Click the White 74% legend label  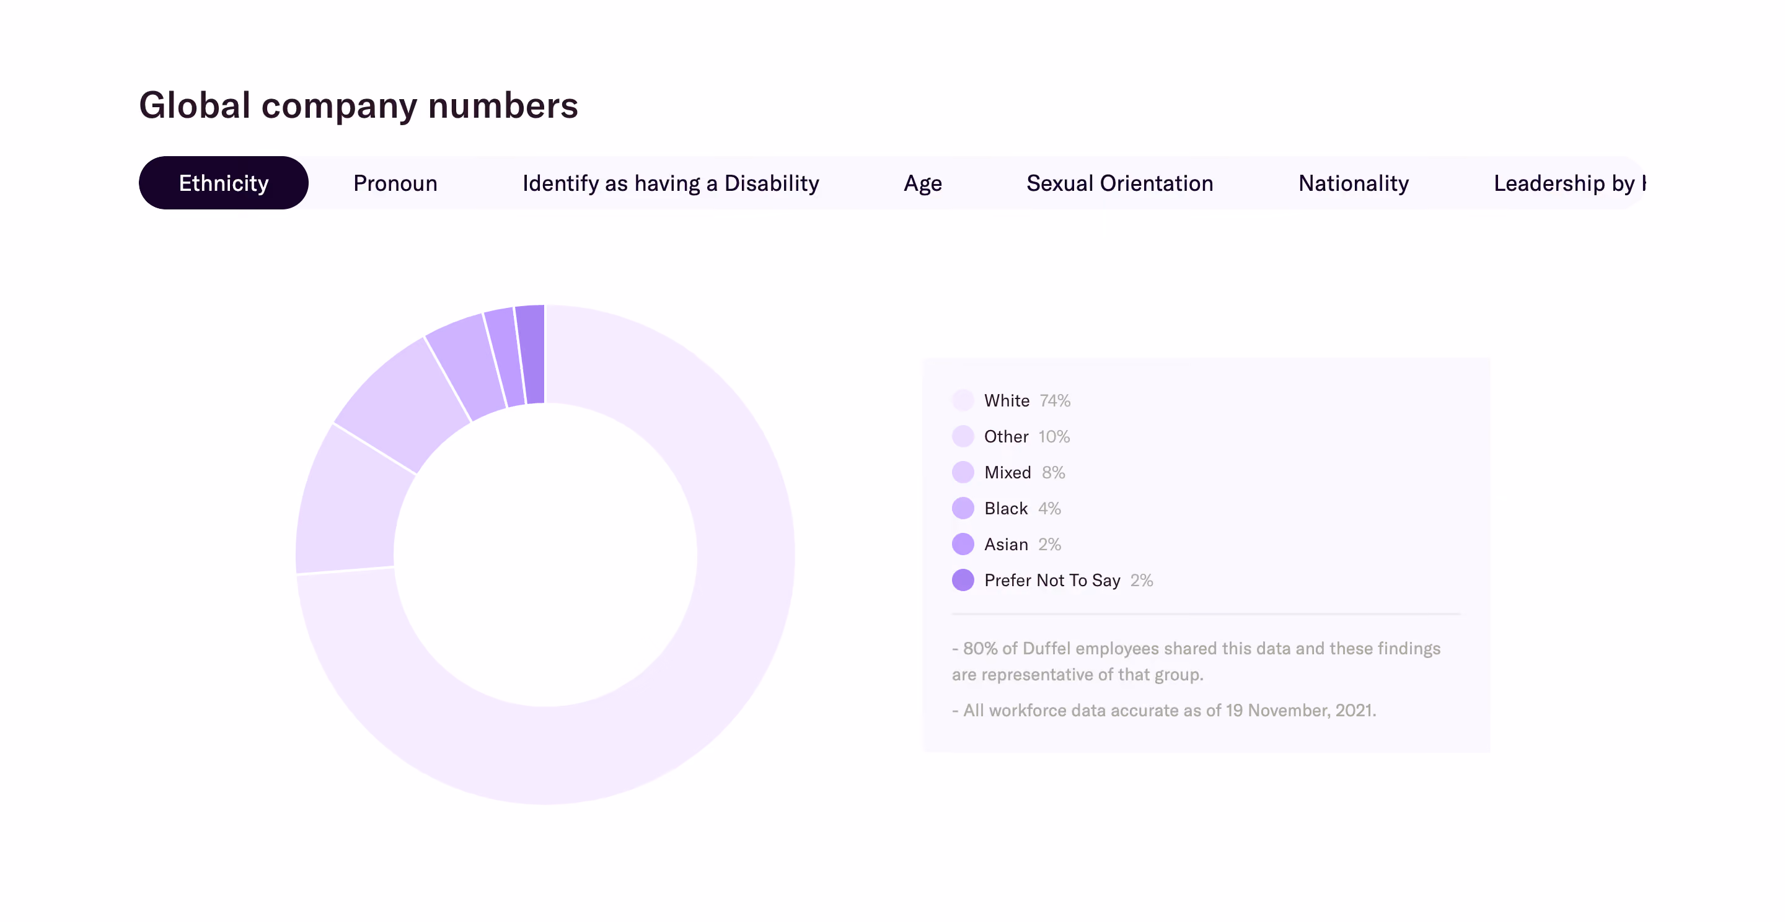click(1027, 400)
